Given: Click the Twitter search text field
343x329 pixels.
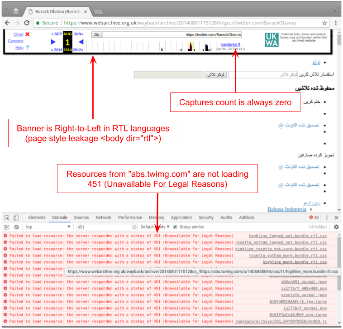Looking at the screenshot, I should point(263,75).
